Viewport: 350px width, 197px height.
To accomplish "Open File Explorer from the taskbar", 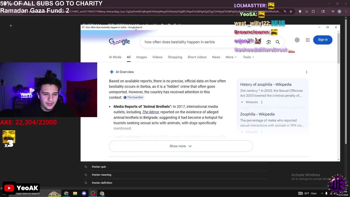I will (75, 193).
